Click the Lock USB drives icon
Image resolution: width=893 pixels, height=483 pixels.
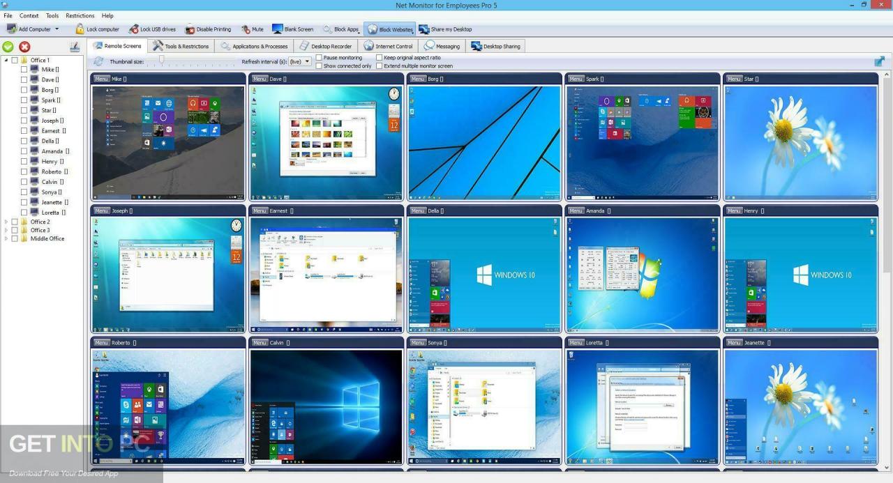134,29
